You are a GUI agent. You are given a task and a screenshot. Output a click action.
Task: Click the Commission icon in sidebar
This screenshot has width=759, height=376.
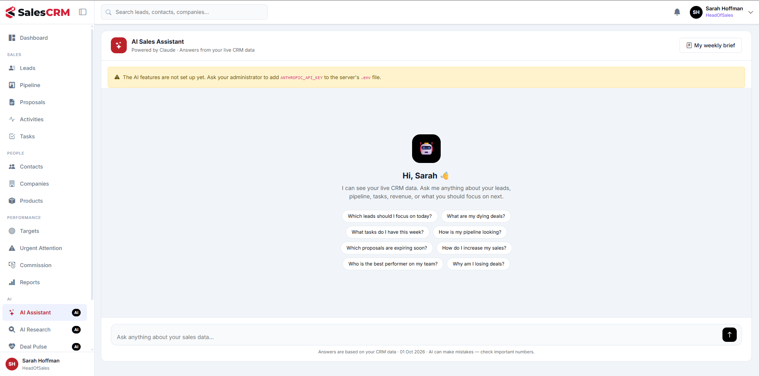point(12,265)
